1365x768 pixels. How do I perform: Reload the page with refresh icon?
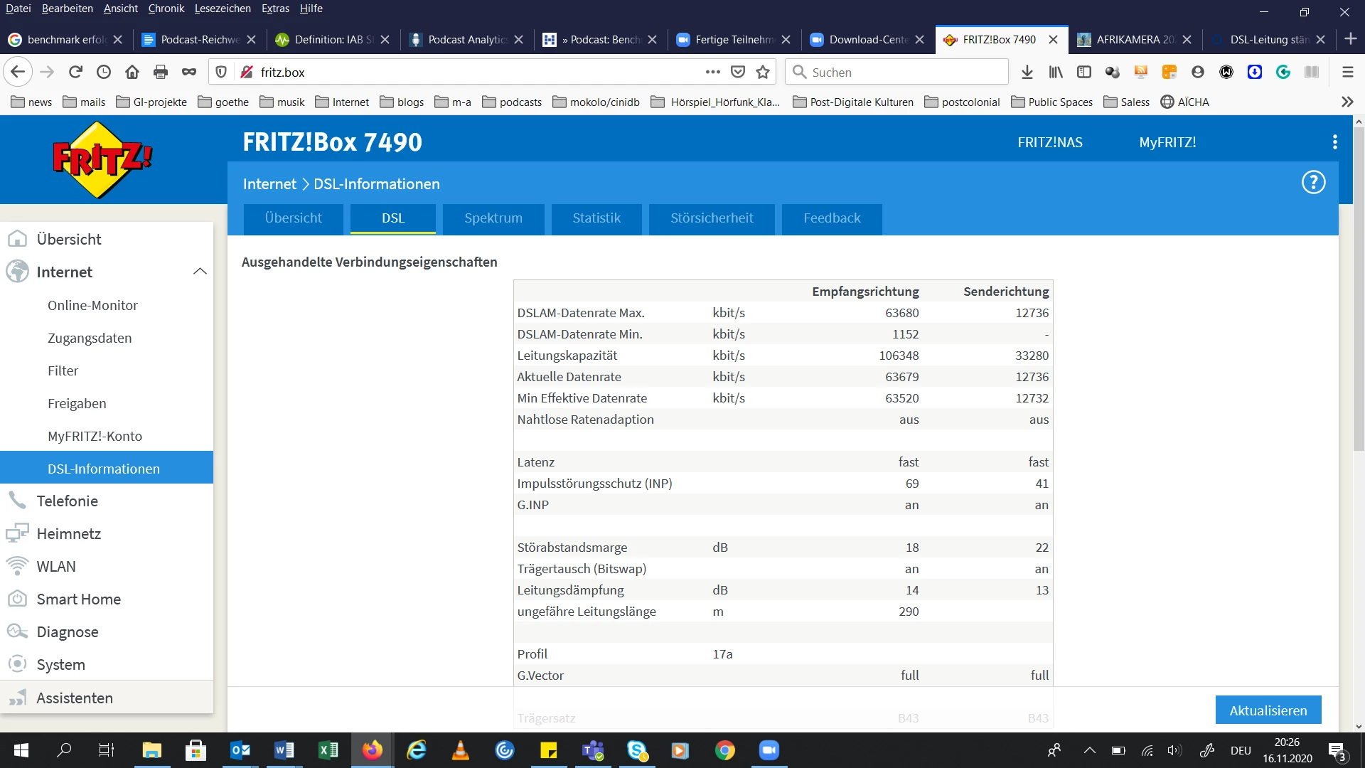pyautogui.click(x=75, y=72)
